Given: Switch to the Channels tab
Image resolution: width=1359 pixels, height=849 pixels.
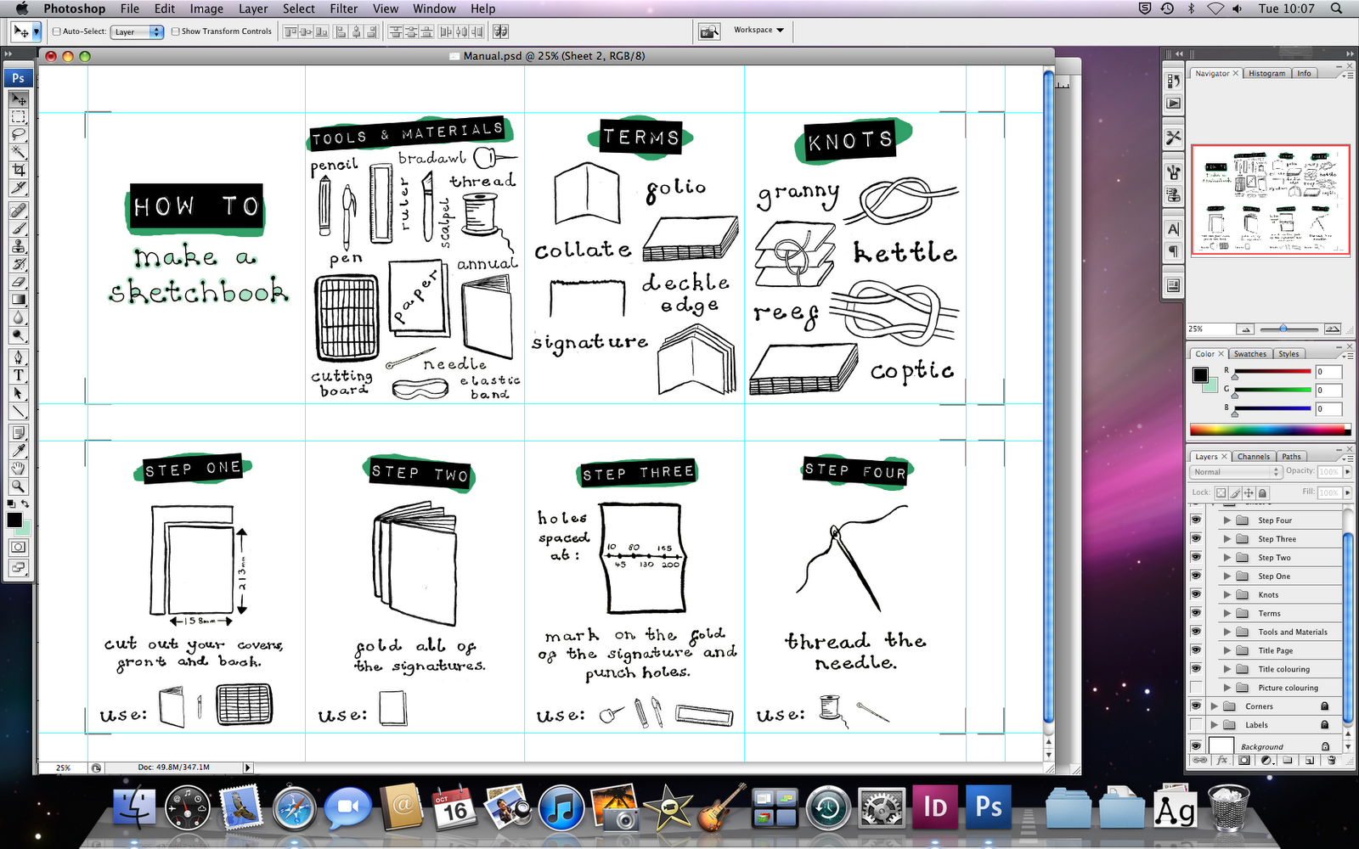Looking at the screenshot, I should [x=1254, y=456].
